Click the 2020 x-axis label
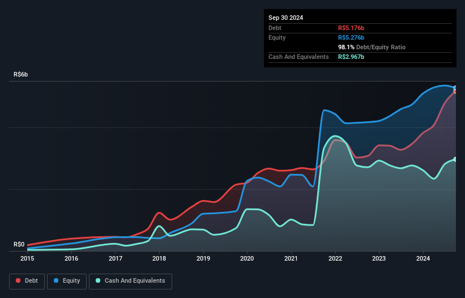Viewport: 465px width, 298px height. pyautogui.click(x=247, y=258)
